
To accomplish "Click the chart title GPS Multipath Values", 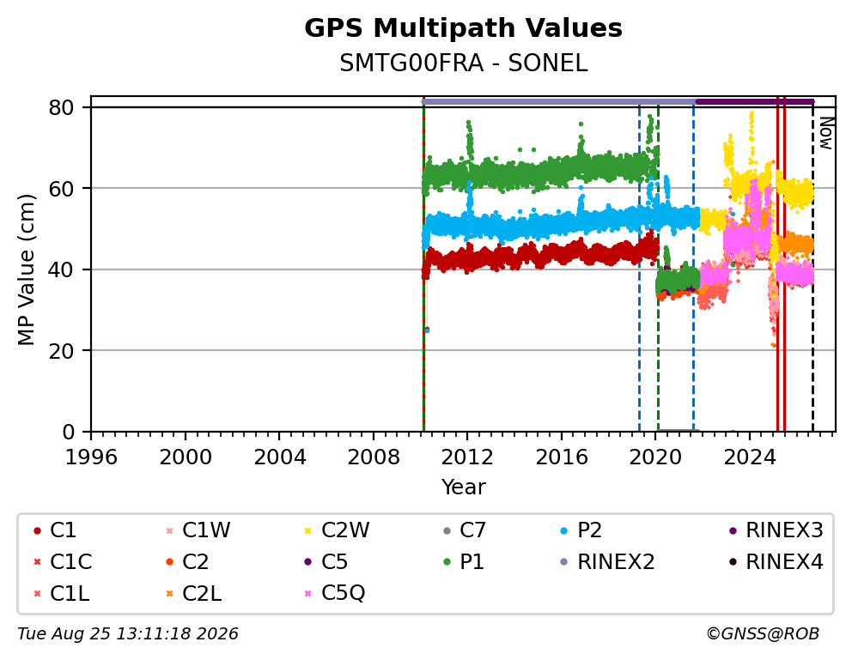I will (x=463, y=28).
